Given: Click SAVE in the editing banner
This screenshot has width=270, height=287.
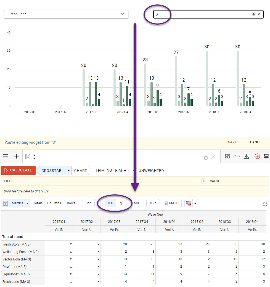Looking at the screenshot, I should click(x=232, y=142).
